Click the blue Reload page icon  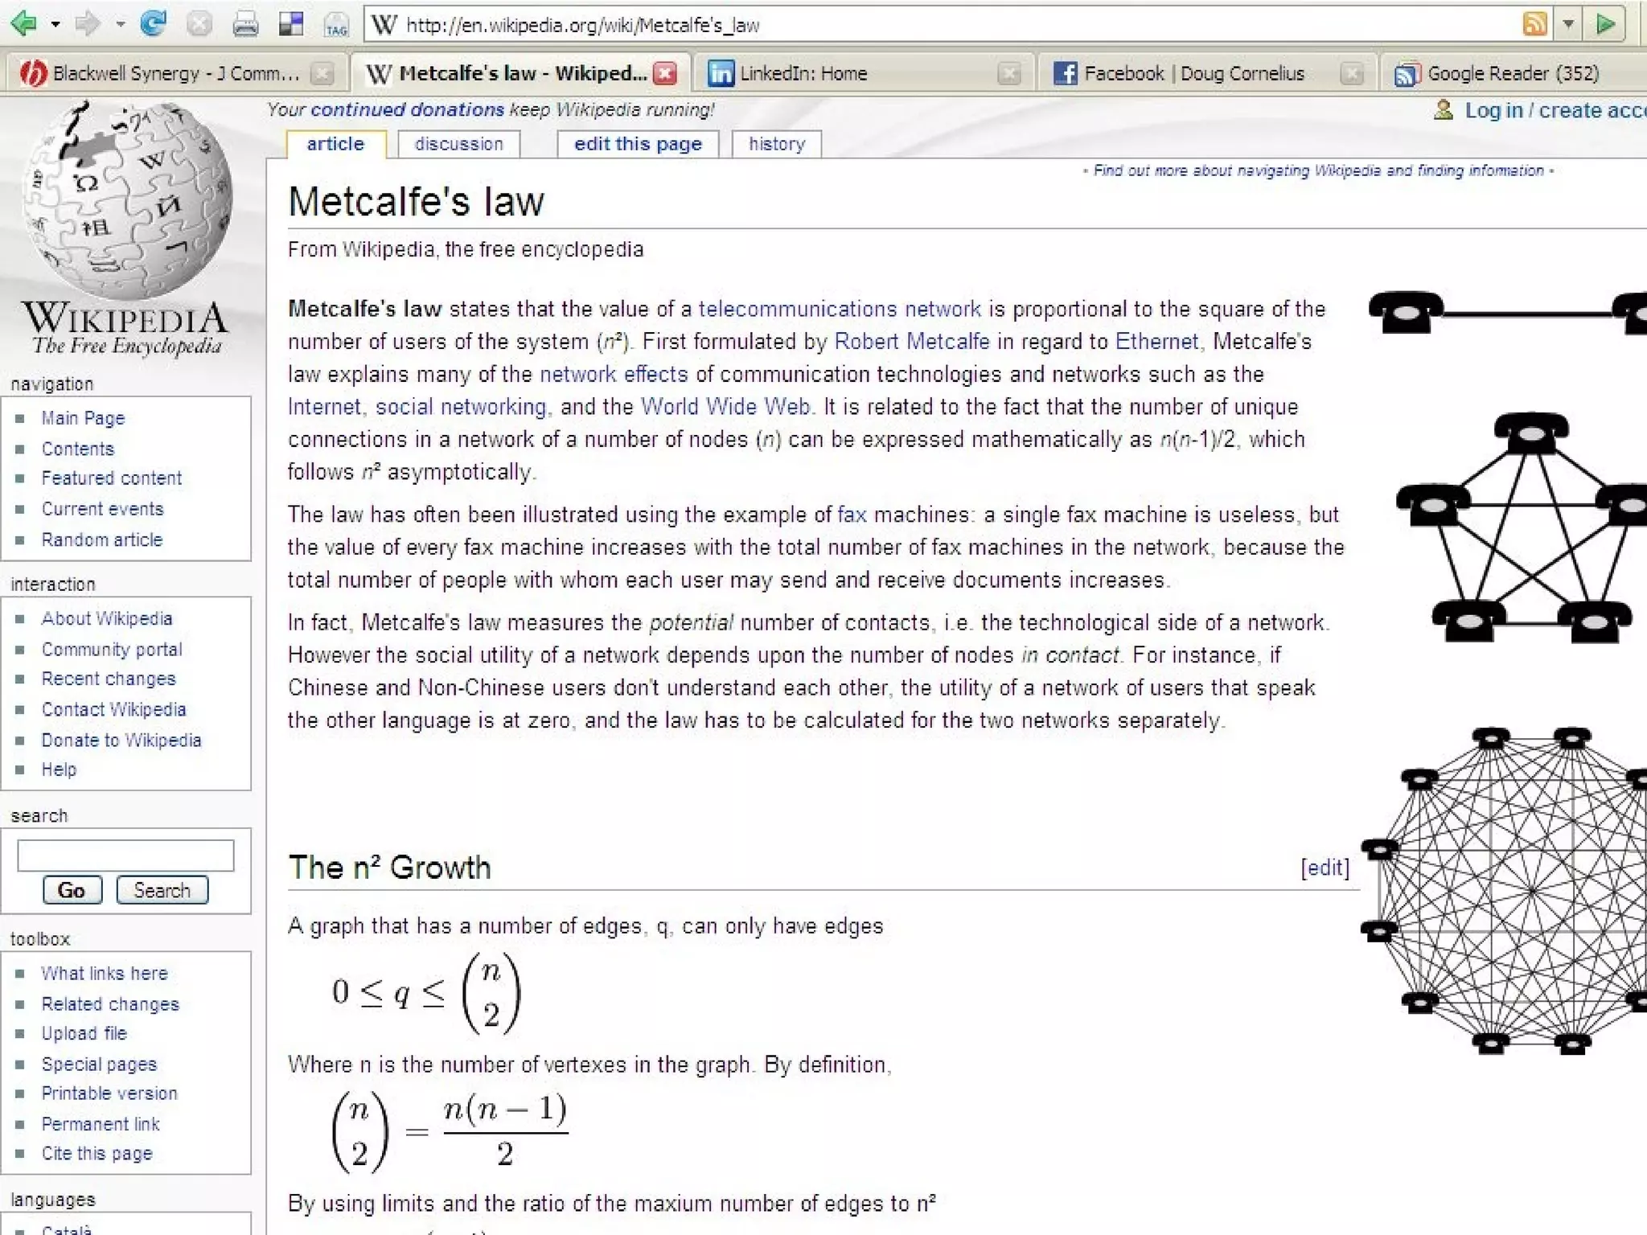153,24
